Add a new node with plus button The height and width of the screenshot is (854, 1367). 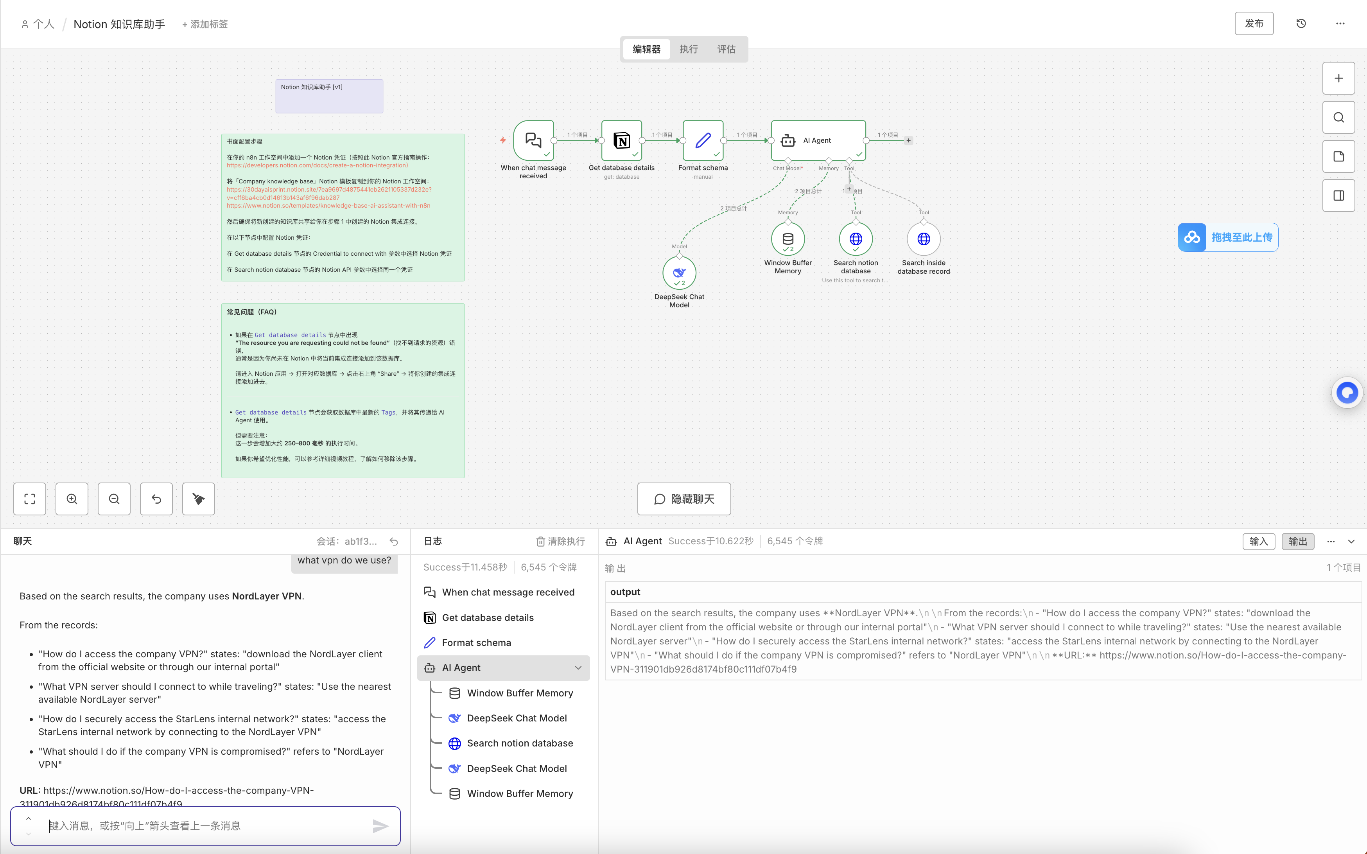[x=1338, y=79]
